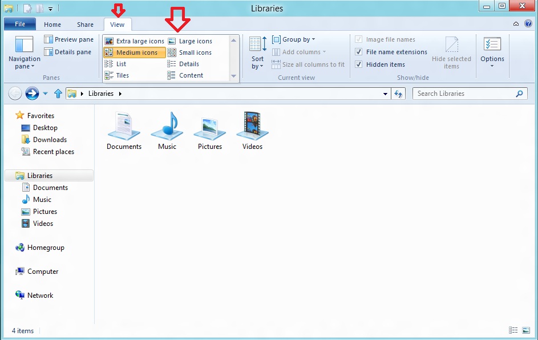
Task: Enable Hidden items checkbox
Action: [x=358, y=64]
